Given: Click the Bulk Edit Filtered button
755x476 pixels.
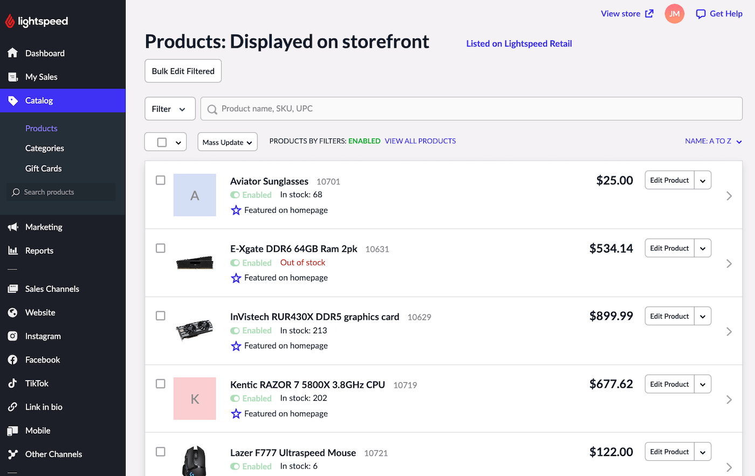Looking at the screenshot, I should pyautogui.click(x=183, y=71).
